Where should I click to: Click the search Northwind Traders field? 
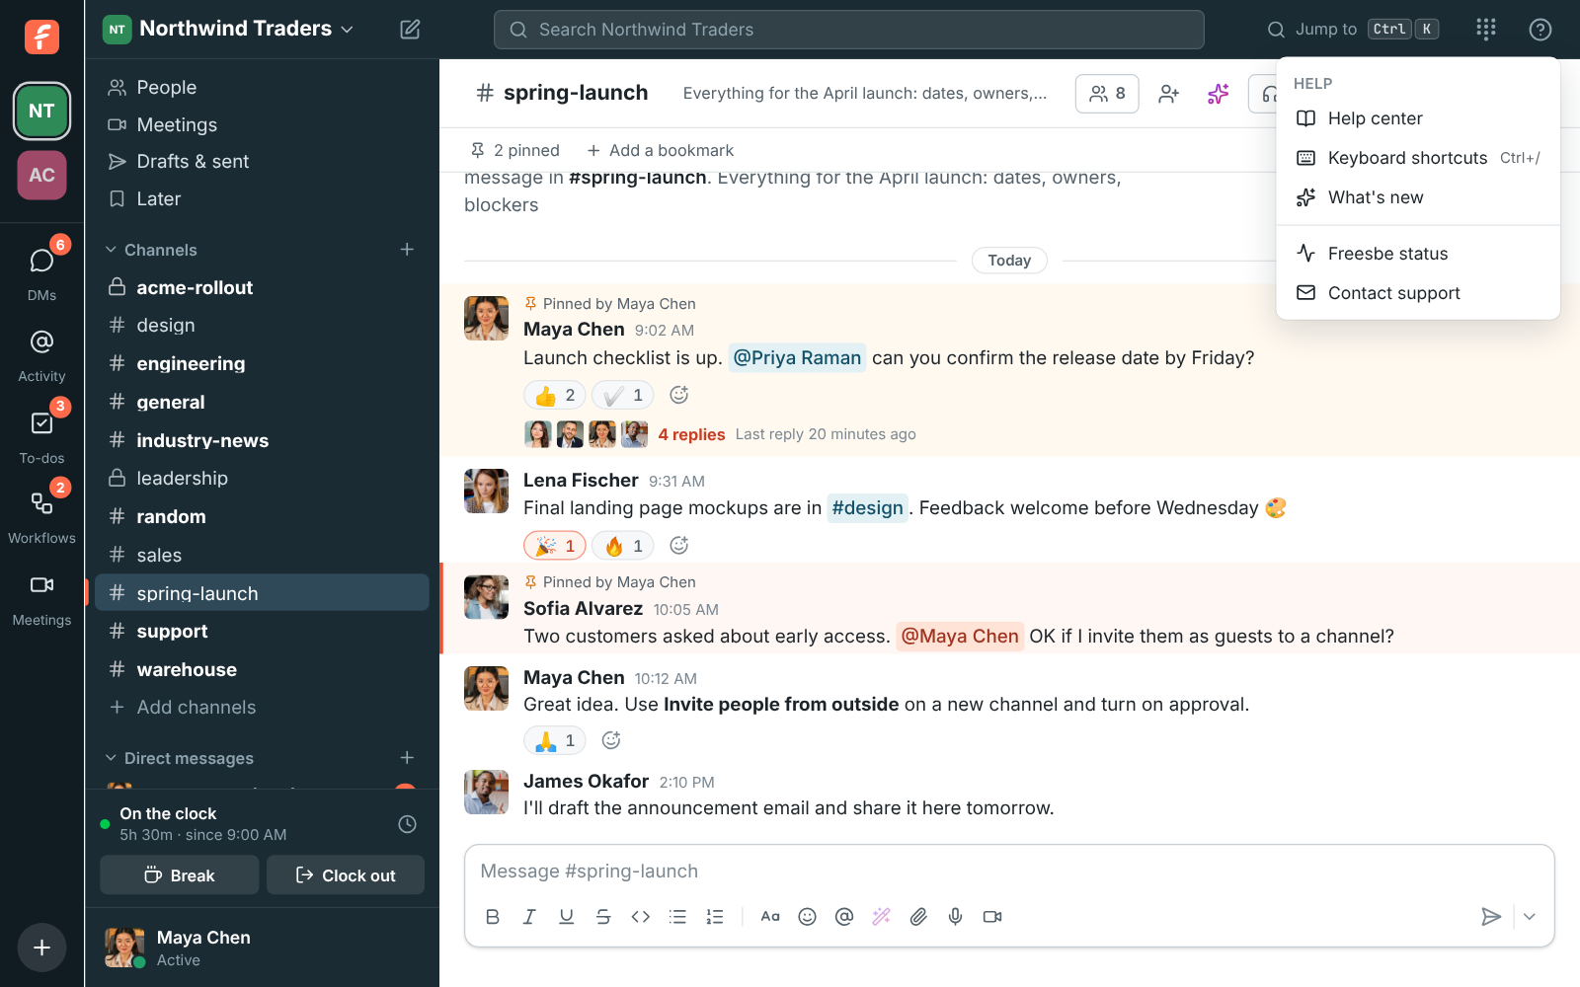point(849,30)
